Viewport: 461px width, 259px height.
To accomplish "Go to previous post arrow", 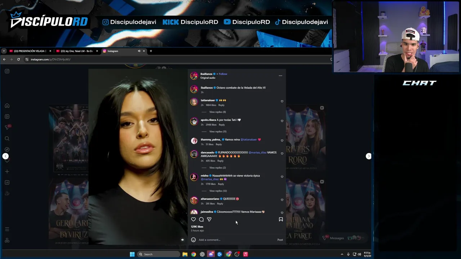I will 5,156.
